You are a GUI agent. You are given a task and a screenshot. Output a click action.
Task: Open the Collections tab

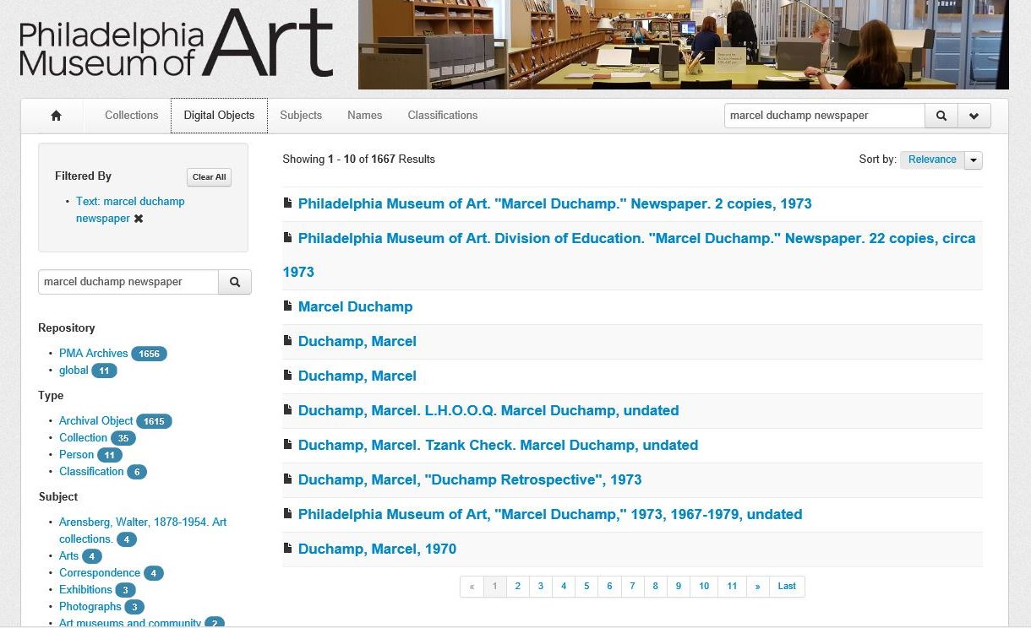(x=131, y=116)
